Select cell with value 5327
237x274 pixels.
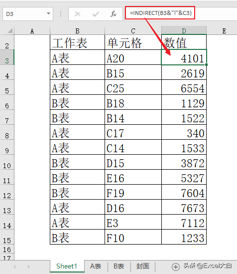click(184, 177)
